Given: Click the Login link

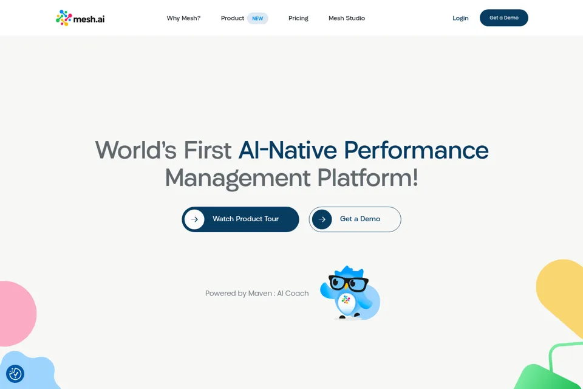Looking at the screenshot, I should pos(460,18).
